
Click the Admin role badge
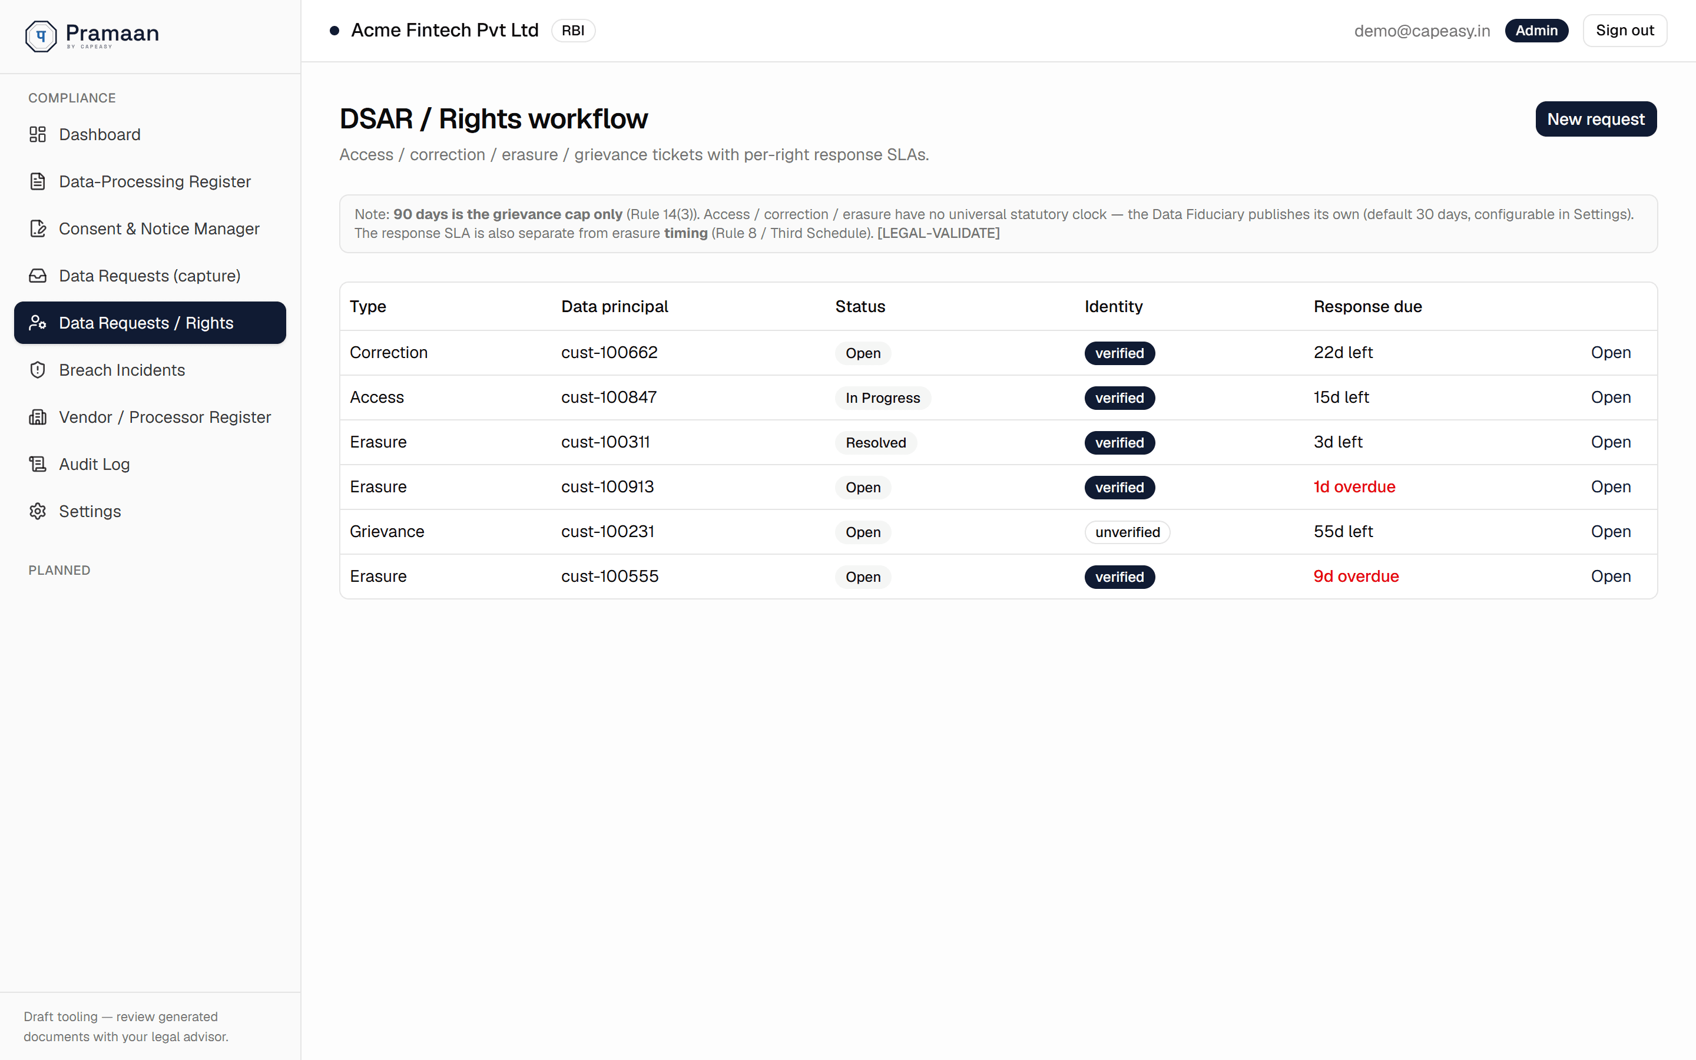pos(1536,31)
